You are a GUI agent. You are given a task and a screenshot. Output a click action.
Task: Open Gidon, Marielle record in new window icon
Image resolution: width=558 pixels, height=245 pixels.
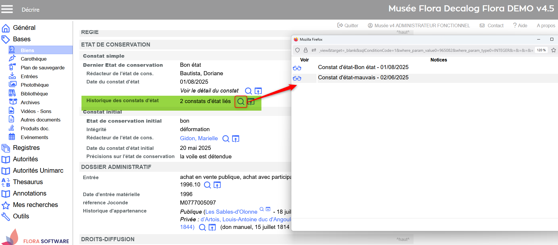pos(236,139)
